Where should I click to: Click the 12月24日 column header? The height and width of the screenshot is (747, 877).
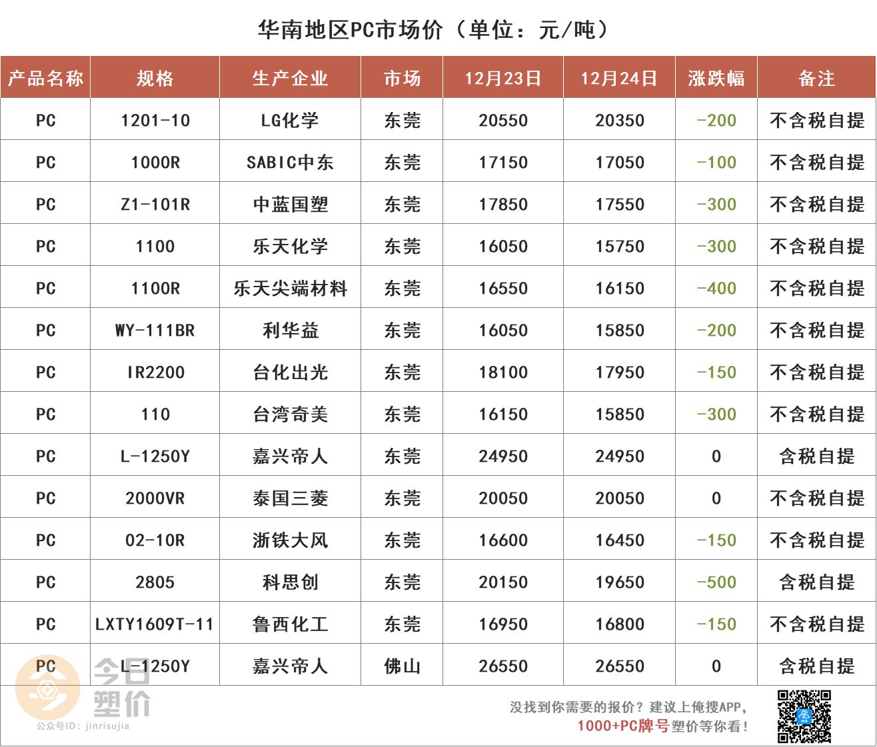pyautogui.click(x=619, y=78)
